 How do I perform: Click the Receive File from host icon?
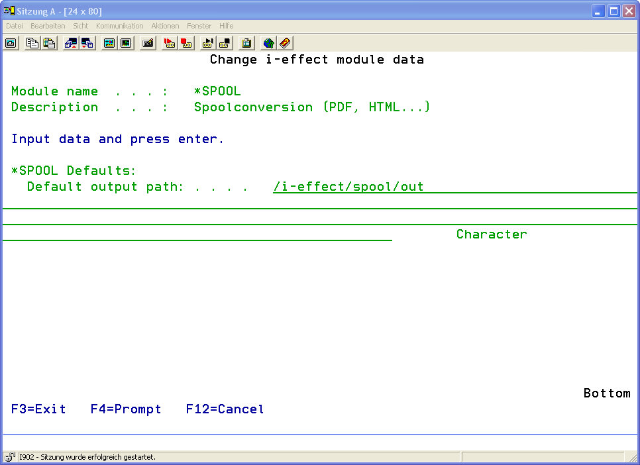point(87,43)
